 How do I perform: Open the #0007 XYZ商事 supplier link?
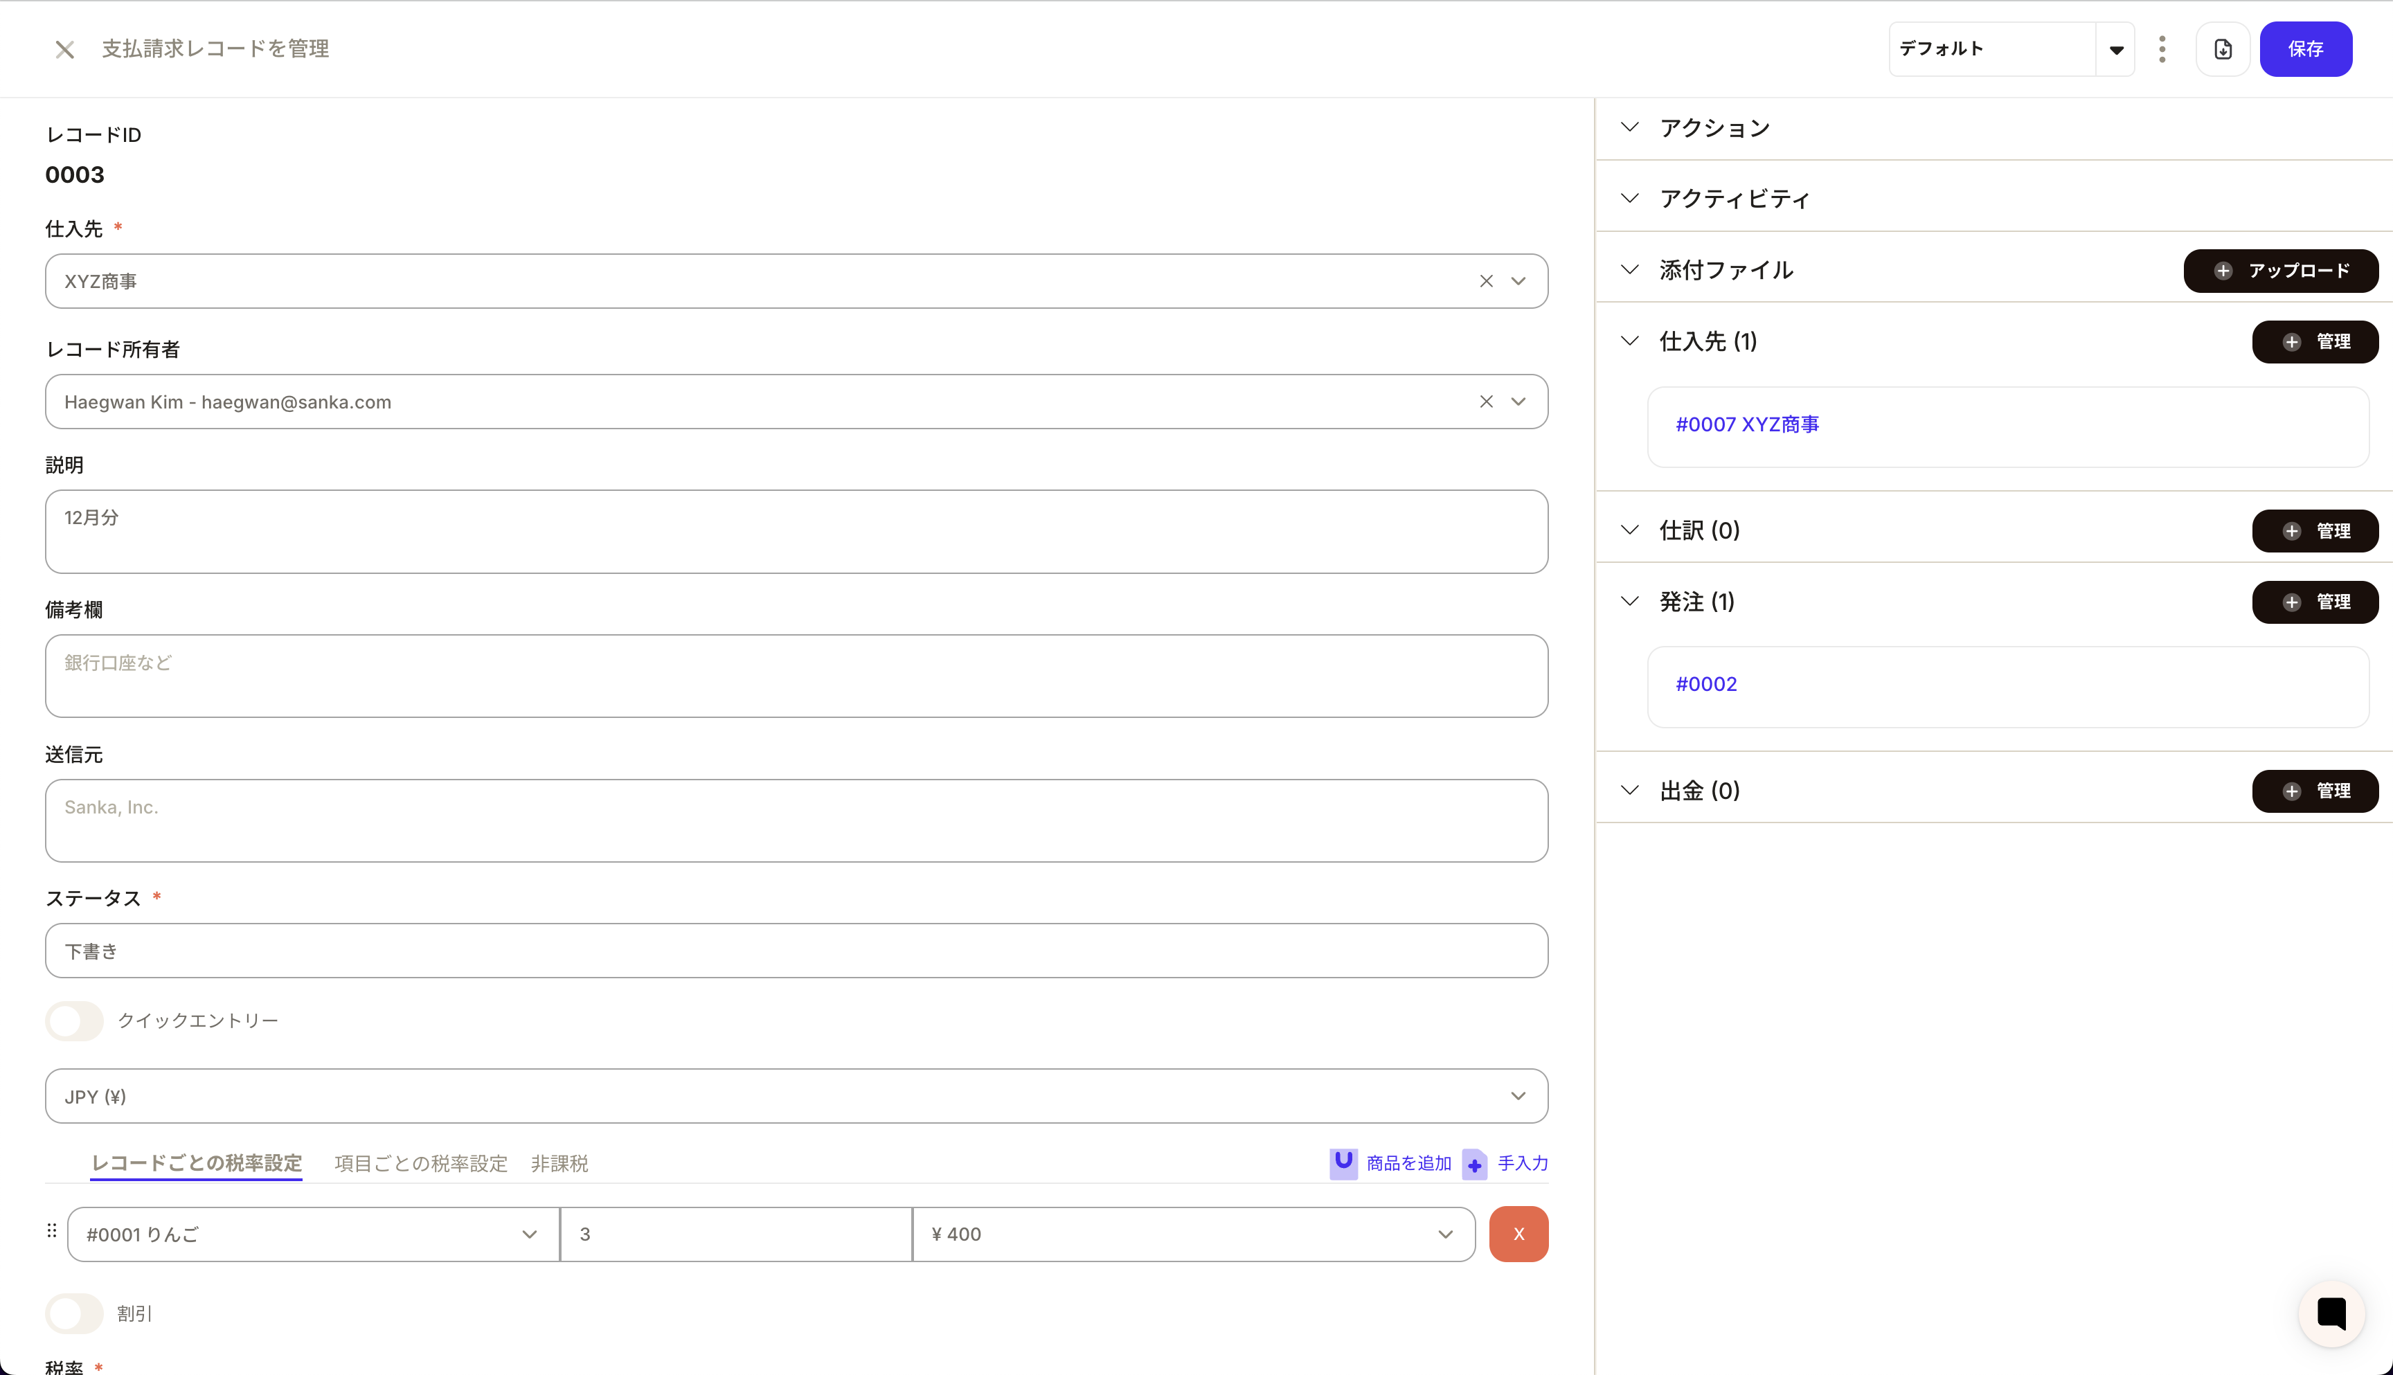[1746, 425]
